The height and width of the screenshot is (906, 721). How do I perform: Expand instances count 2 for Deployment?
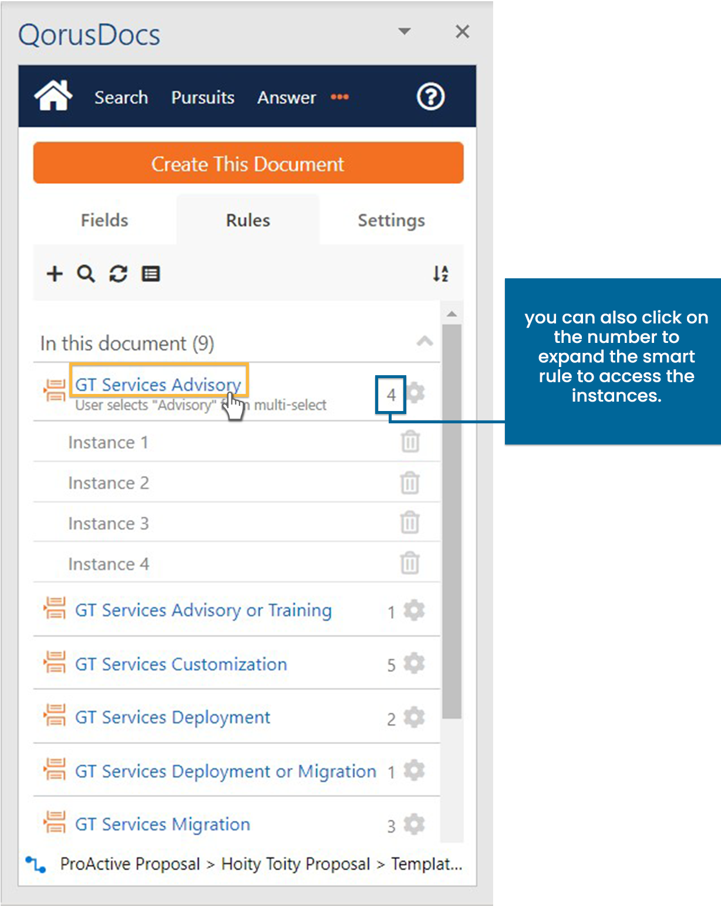(391, 719)
